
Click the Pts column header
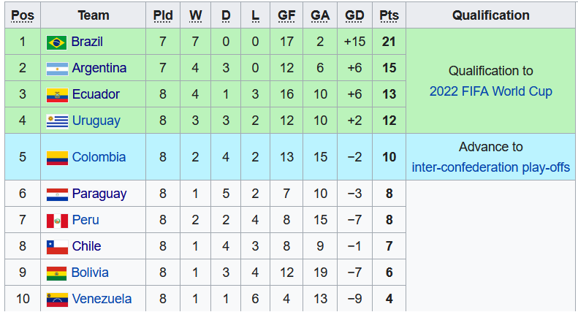pyautogui.click(x=389, y=15)
